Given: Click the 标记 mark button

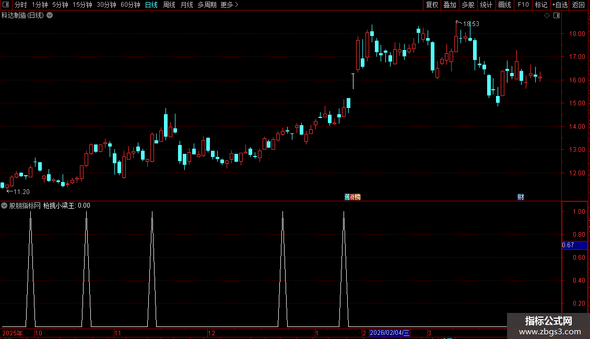Looking at the screenshot, I should coord(541,5).
